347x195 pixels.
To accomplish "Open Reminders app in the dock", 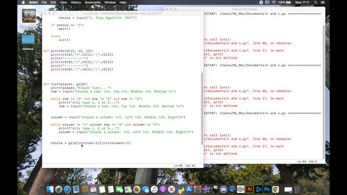I will (x=111, y=190).
